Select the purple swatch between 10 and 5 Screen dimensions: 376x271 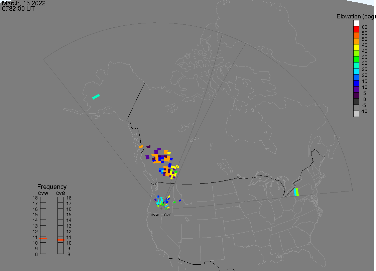point(356,89)
